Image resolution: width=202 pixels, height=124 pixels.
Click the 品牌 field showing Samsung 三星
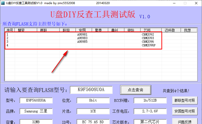coord(36,111)
